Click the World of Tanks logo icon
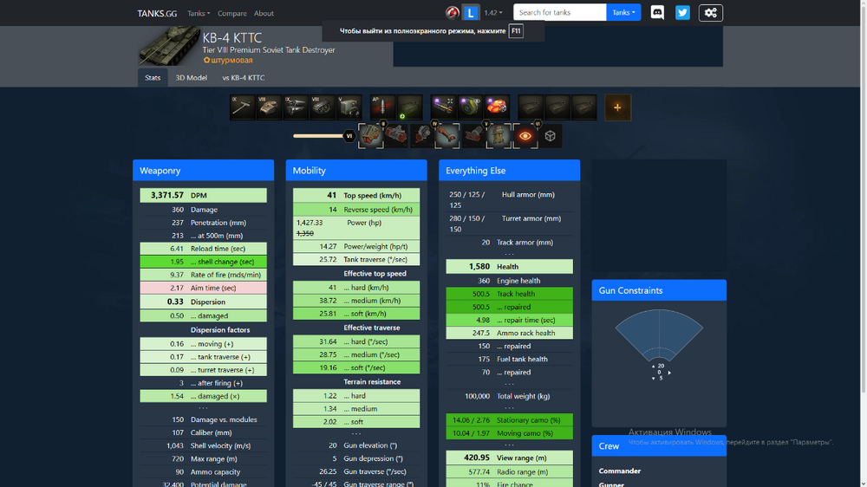Screen dimensions: 867x487 (453, 12)
